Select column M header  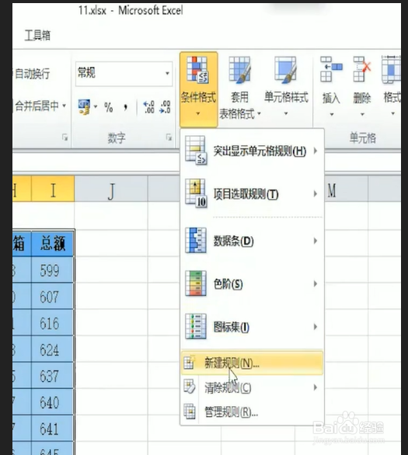(x=347, y=189)
